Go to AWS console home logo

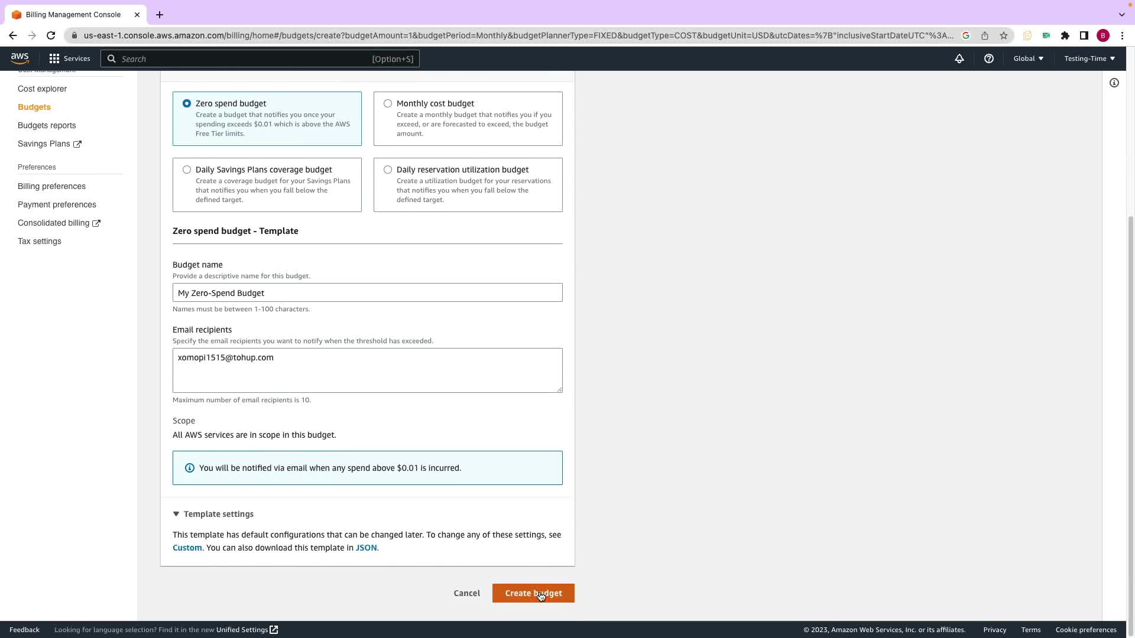pos(20,58)
